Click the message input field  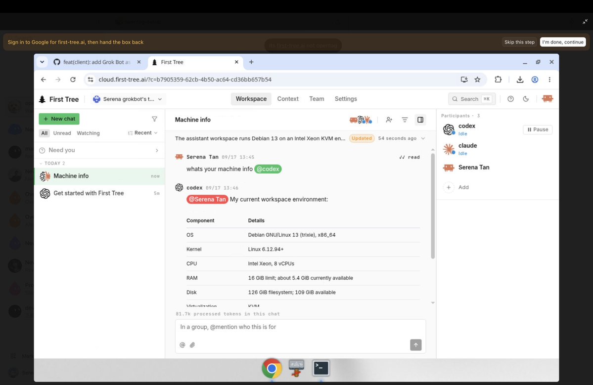click(x=300, y=327)
